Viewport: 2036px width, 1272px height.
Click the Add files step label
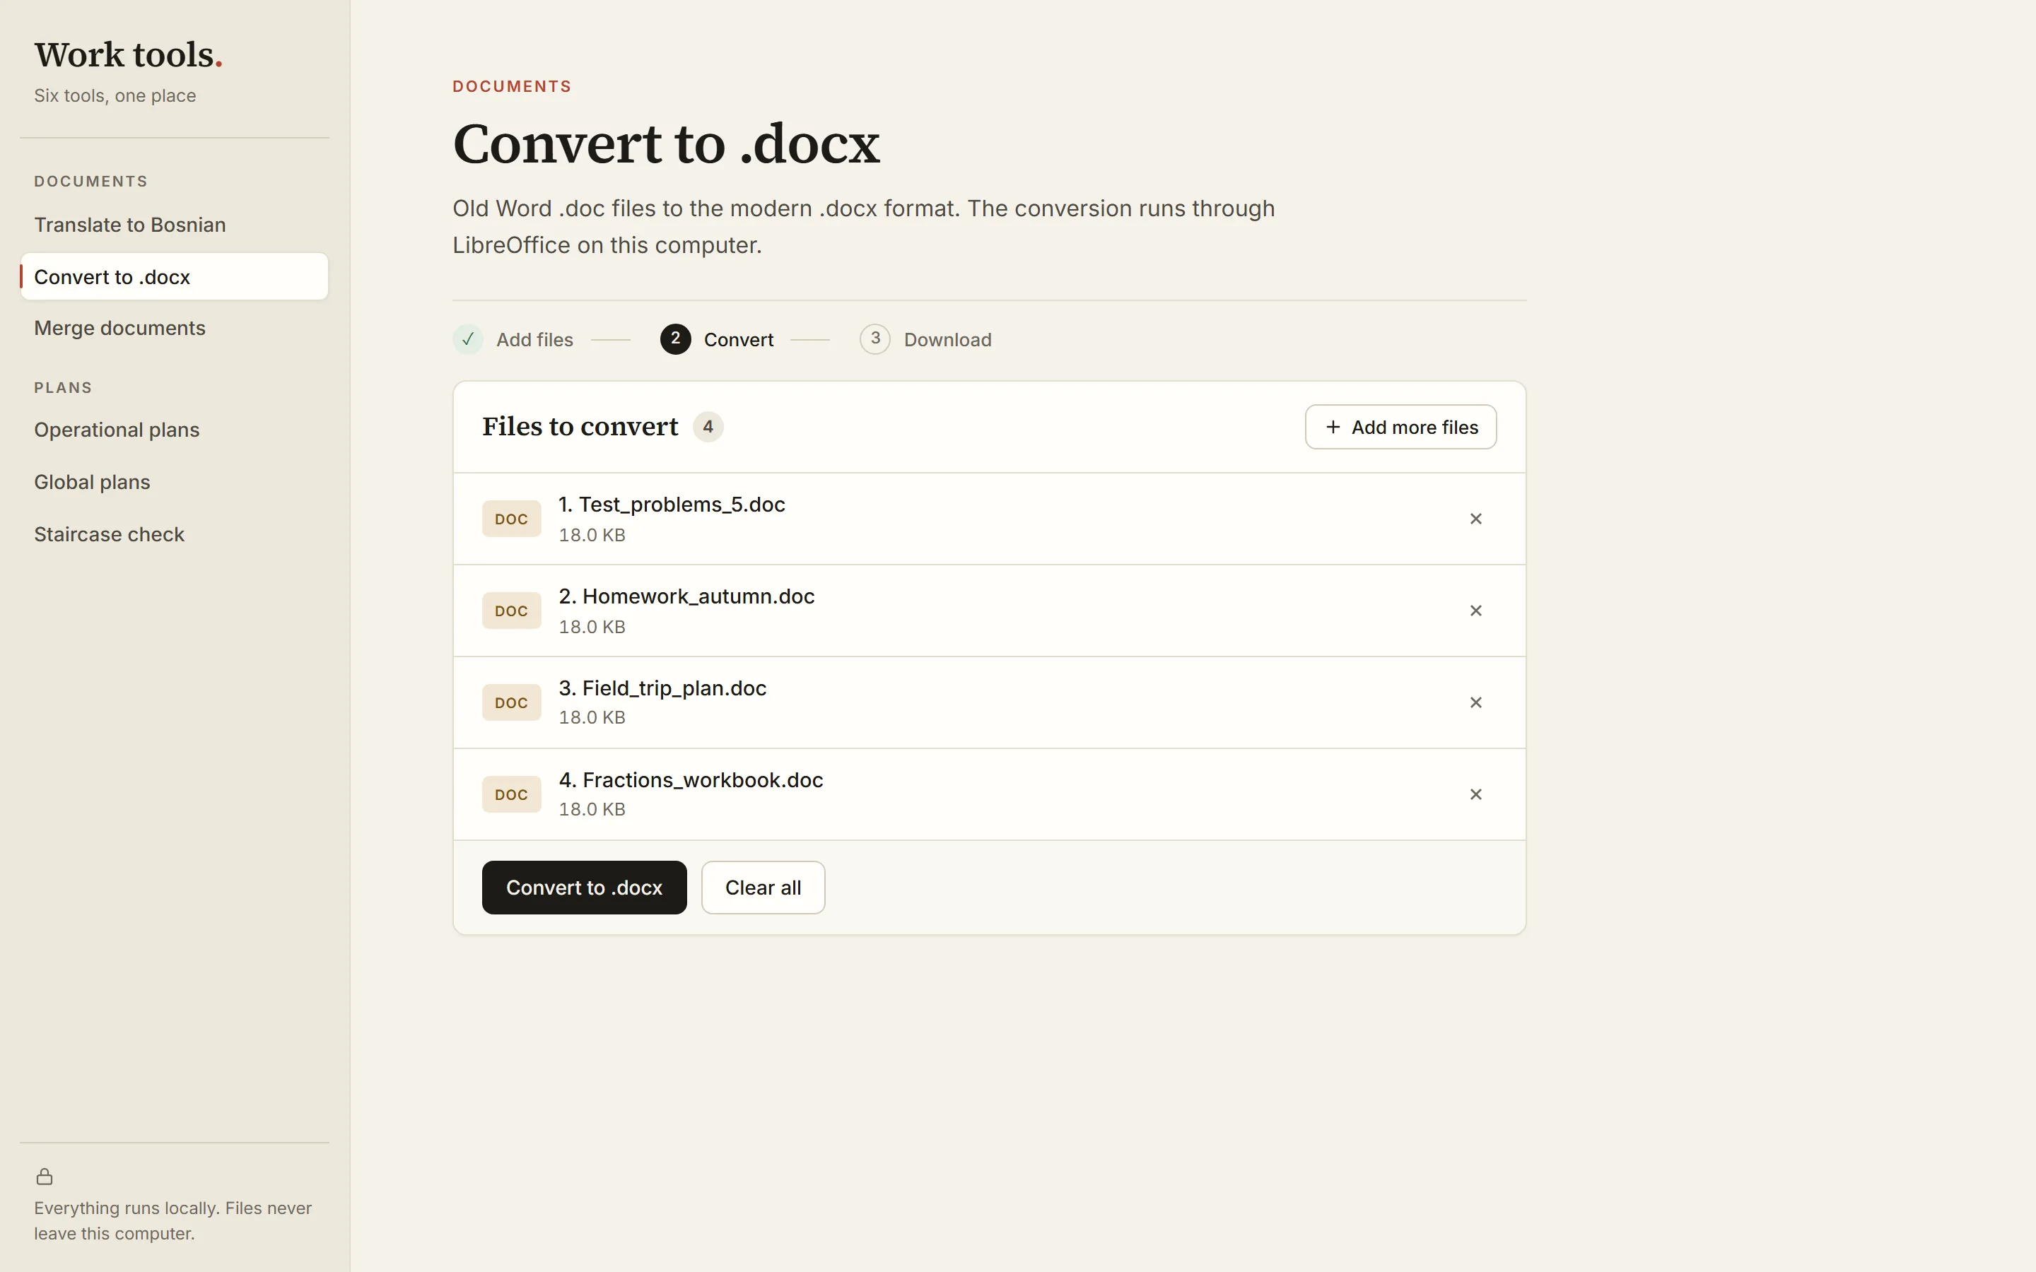pos(535,340)
